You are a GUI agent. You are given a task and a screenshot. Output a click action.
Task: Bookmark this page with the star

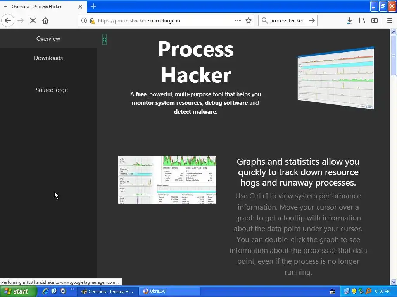[x=249, y=20]
